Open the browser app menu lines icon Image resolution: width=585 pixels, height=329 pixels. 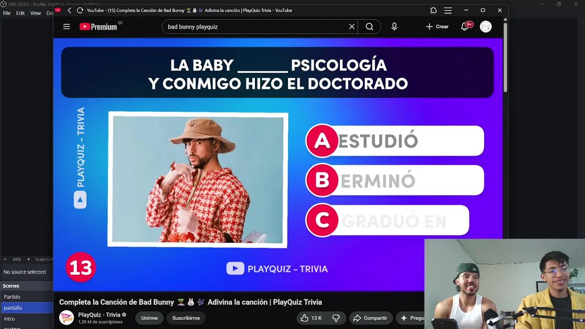448,10
